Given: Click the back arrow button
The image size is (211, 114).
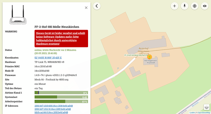Looking at the screenshot, I should (x=97, y=6).
